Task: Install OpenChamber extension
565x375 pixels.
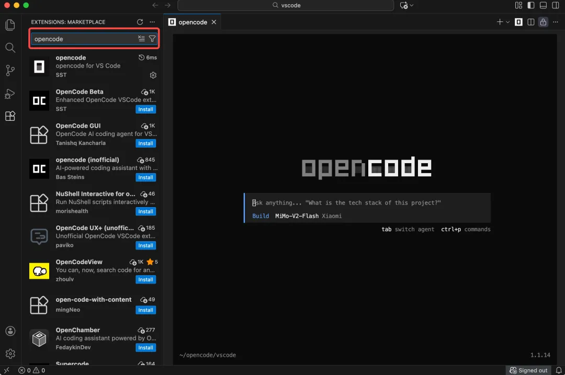Action: click(145, 348)
